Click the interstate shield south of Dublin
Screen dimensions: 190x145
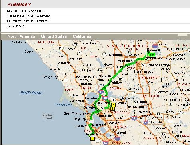[134, 118]
